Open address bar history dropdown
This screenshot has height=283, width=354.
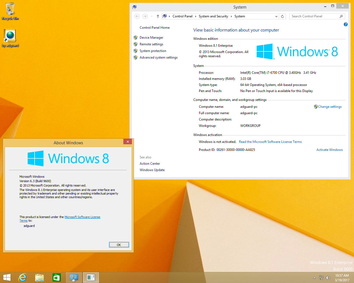point(276,16)
